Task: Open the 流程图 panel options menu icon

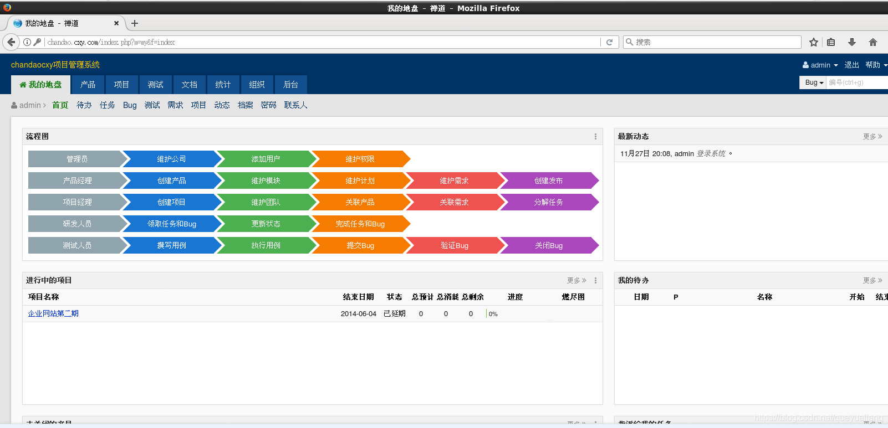Action: [x=595, y=136]
